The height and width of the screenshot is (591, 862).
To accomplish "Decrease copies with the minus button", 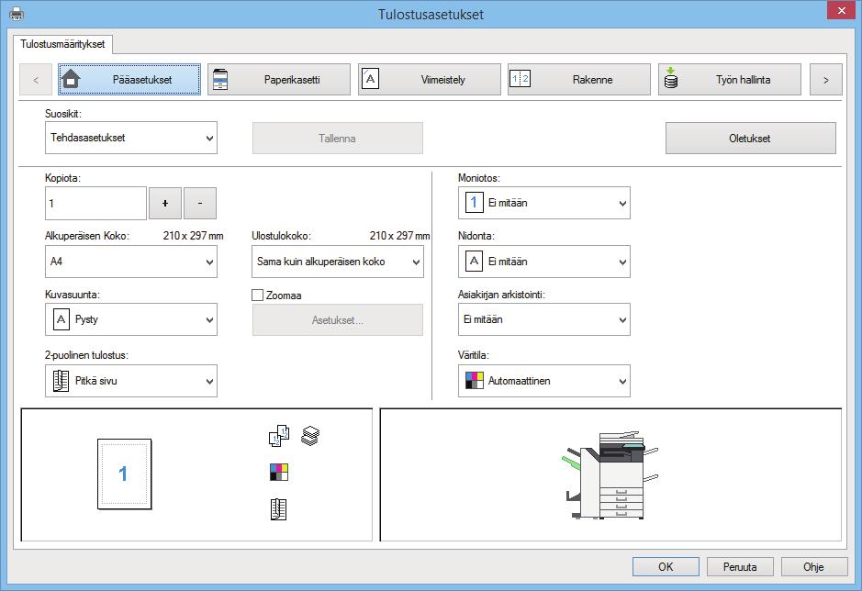I will (200, 204).
